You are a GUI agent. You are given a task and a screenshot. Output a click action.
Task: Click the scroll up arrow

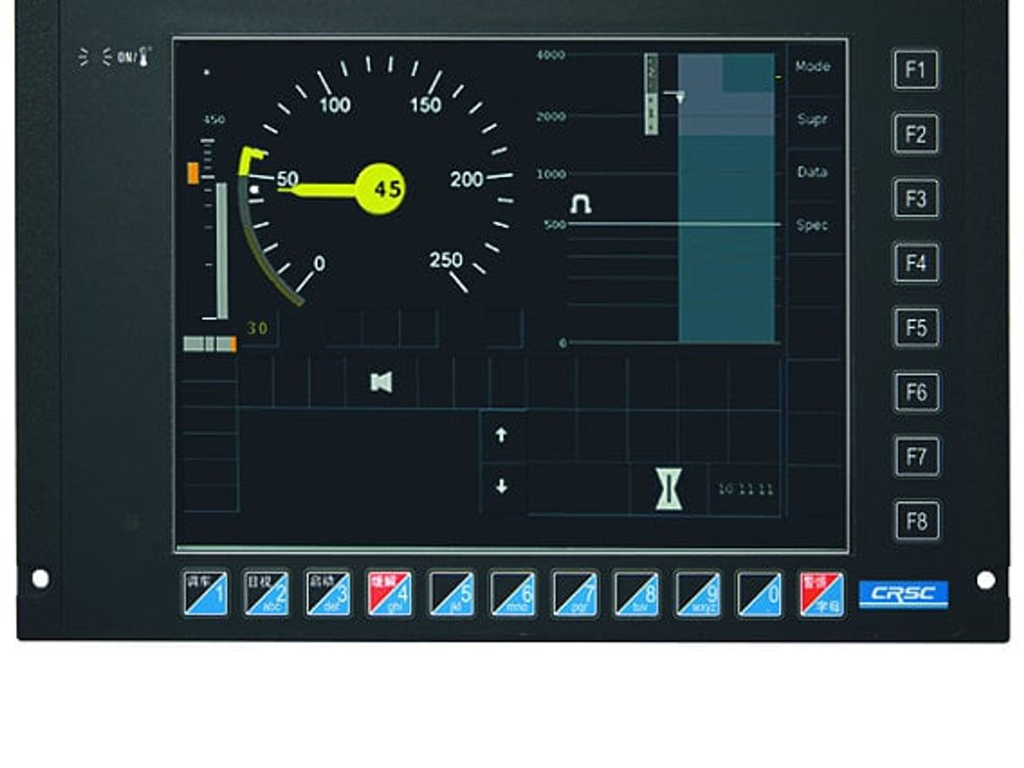[501, 435]
